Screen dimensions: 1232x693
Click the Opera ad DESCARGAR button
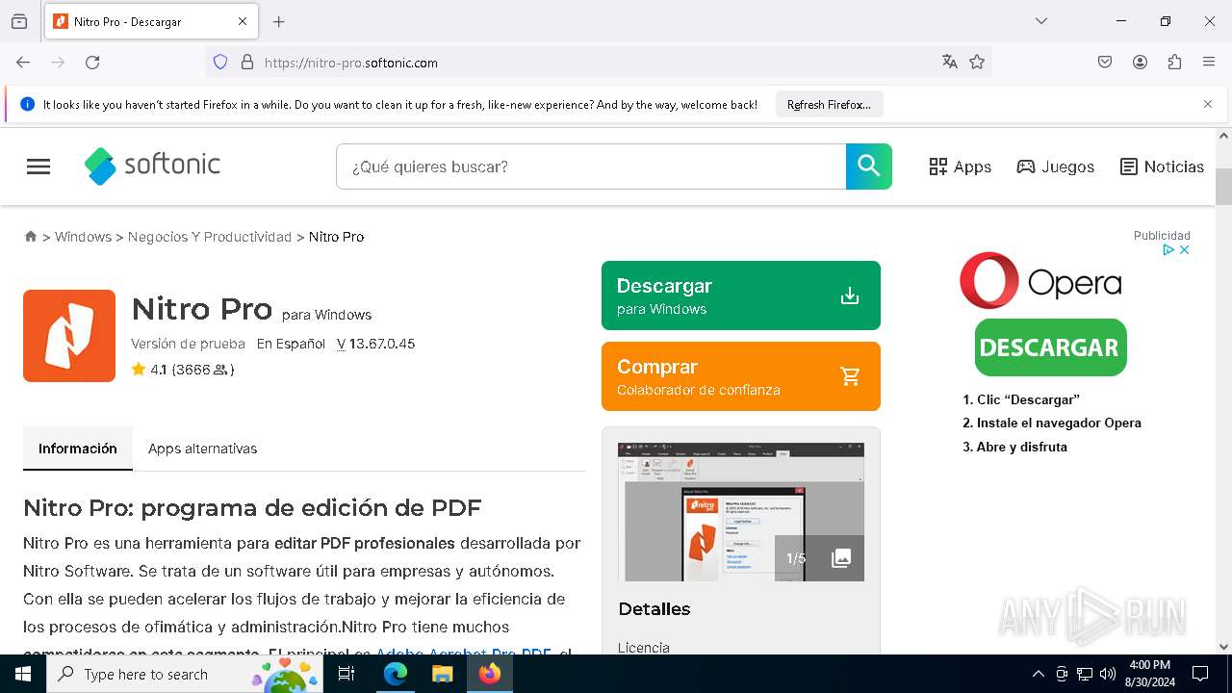(x=1050, y=347)
